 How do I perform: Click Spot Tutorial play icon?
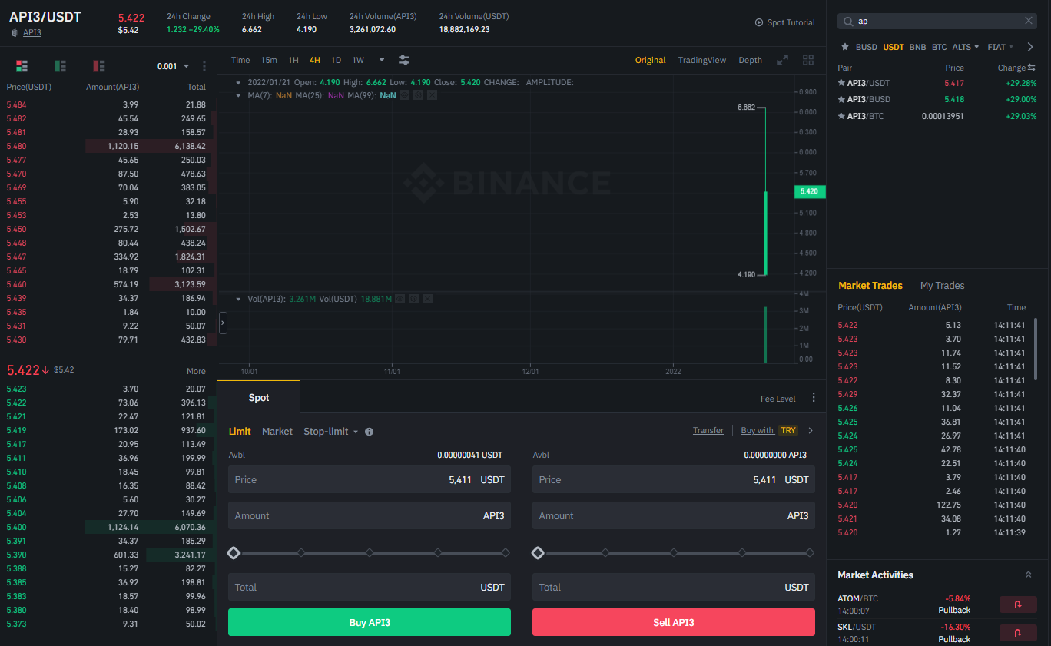pyautogui.click(x=759, y=23)
